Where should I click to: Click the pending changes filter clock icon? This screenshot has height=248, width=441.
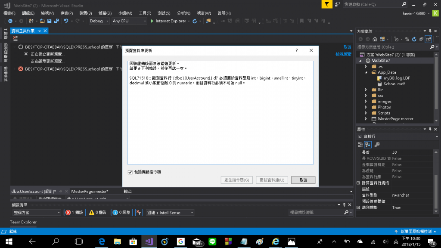click(x=396, y=39)
